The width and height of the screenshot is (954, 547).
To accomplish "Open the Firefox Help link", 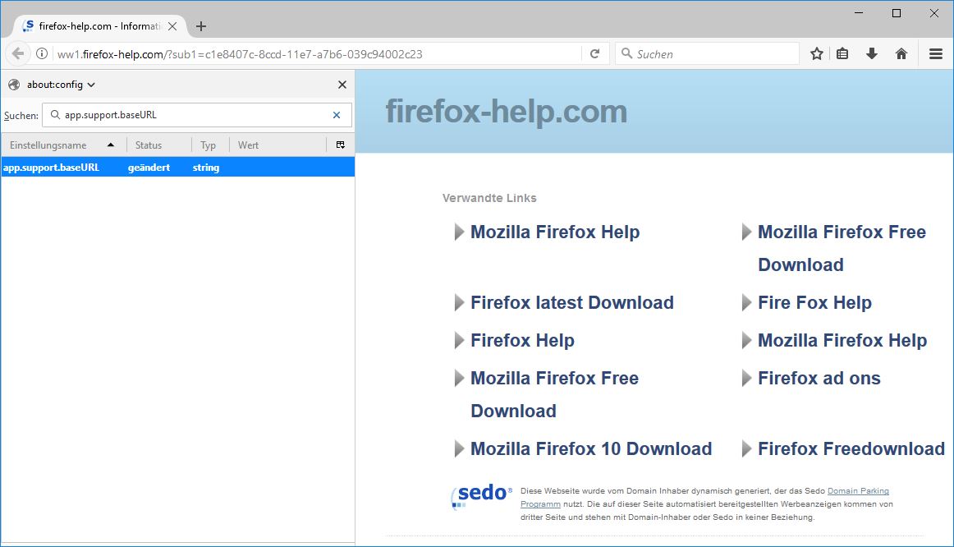I will pyautogui.click(x=522, y=340).
